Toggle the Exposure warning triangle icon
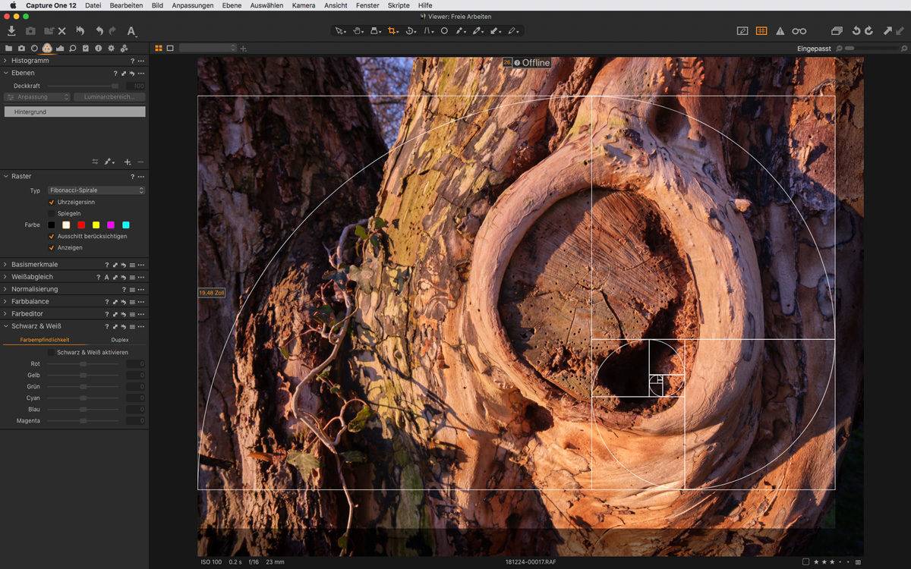 coord(780,31)
